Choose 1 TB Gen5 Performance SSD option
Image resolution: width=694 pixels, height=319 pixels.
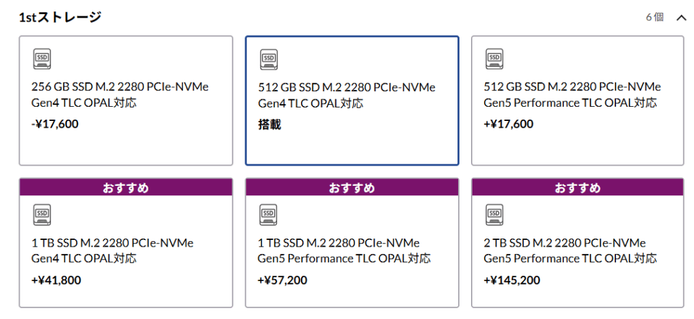[x=352, y=250]
